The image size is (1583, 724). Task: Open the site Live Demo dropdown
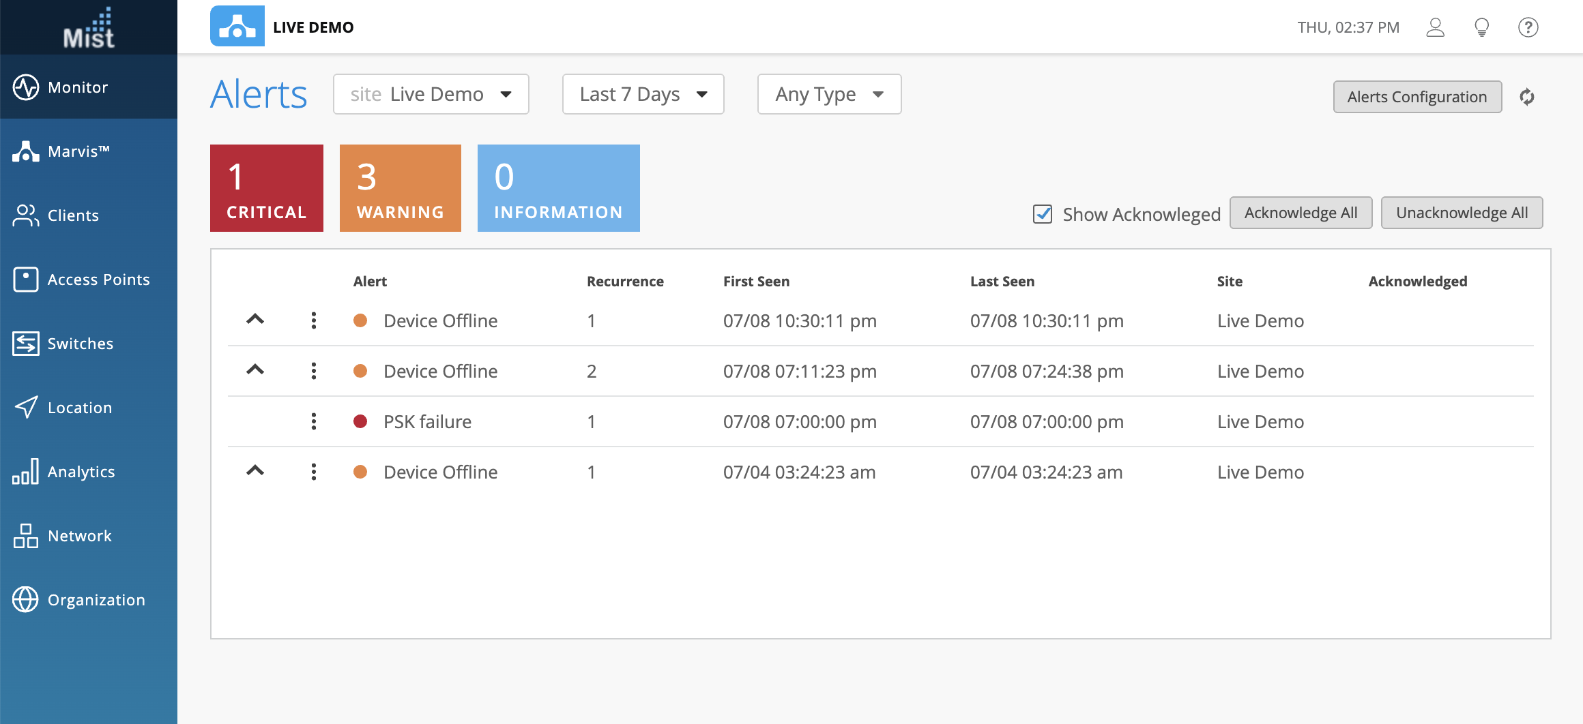pyautogui.click(x=431, y=94)
